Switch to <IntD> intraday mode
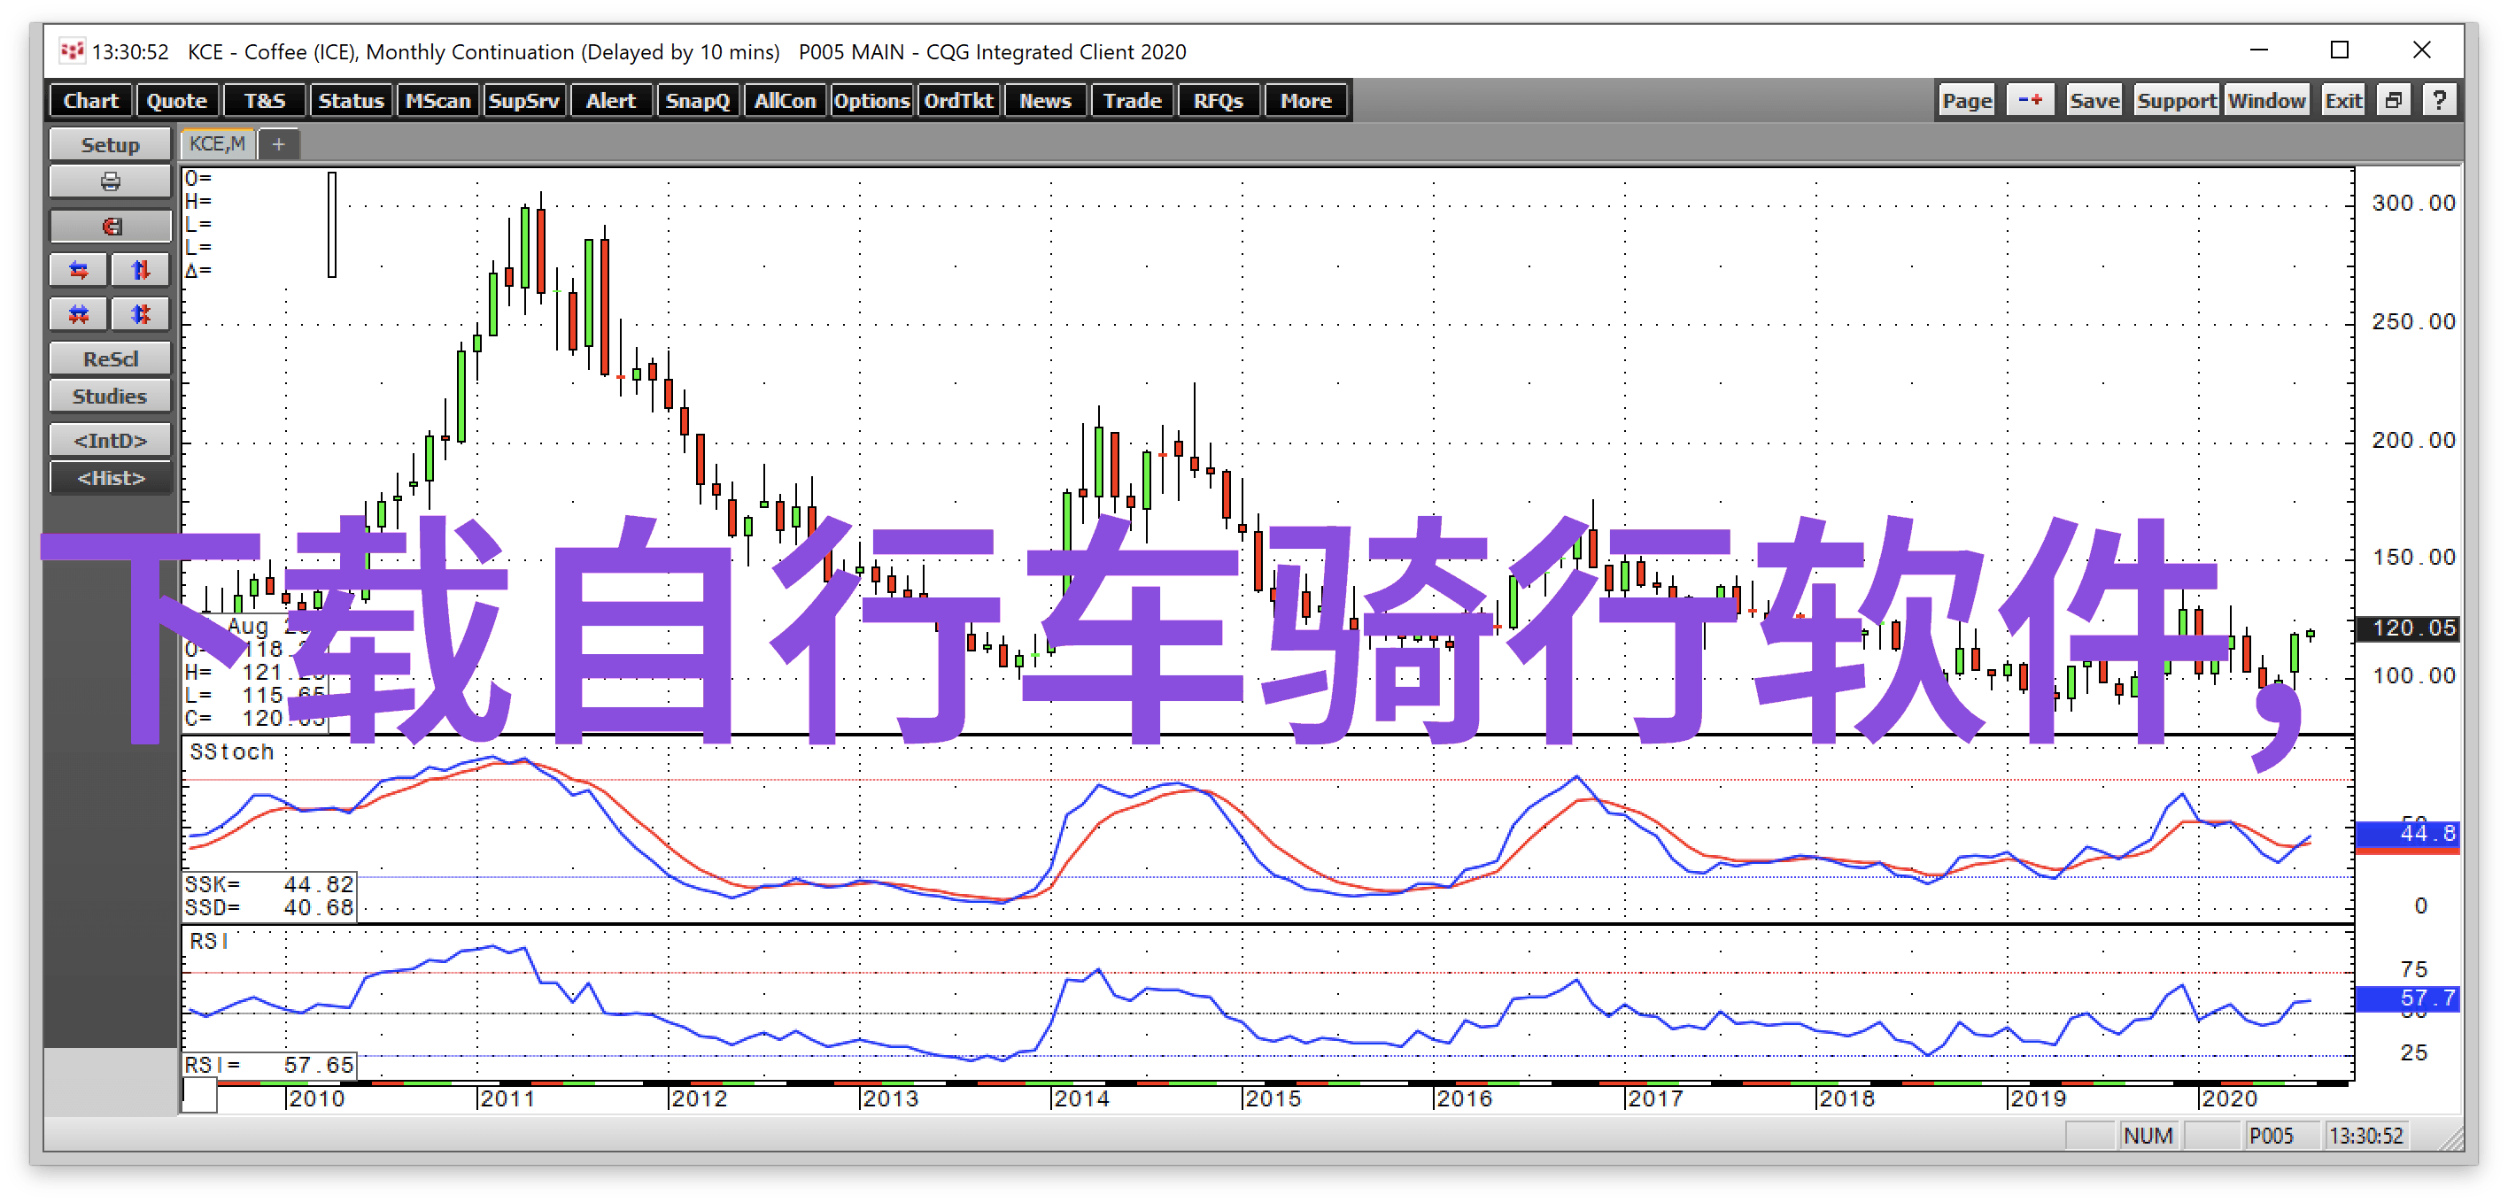The height and width of the screenshot is (1202, 2508). click(x=110, y=440)
